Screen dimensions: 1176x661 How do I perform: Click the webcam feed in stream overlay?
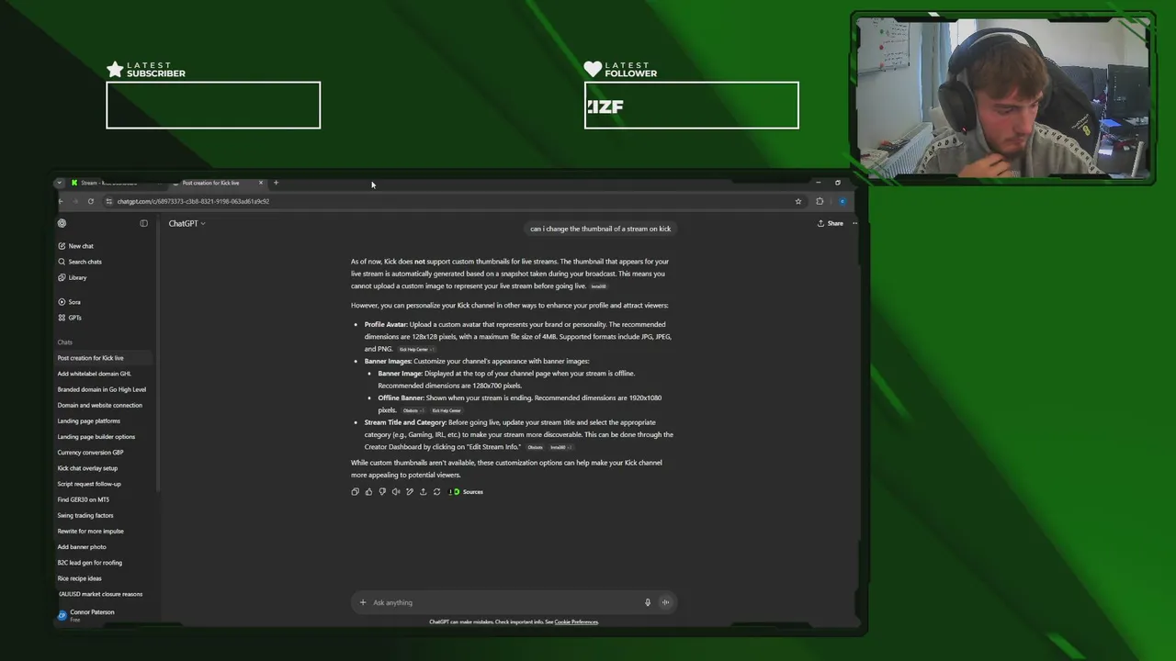(1002, 97)
